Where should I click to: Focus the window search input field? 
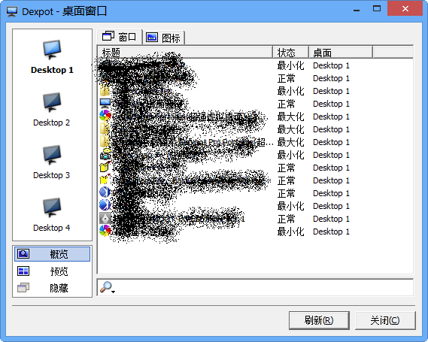tap(263, 287)
